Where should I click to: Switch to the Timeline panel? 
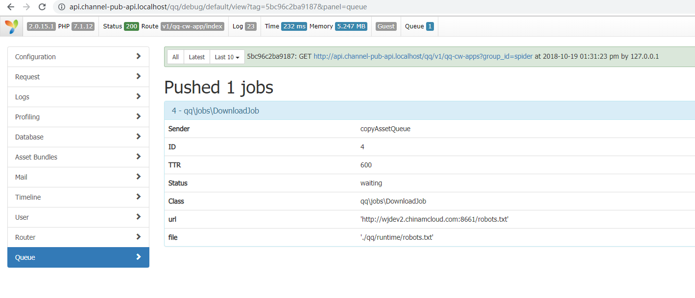pos(78,197)
